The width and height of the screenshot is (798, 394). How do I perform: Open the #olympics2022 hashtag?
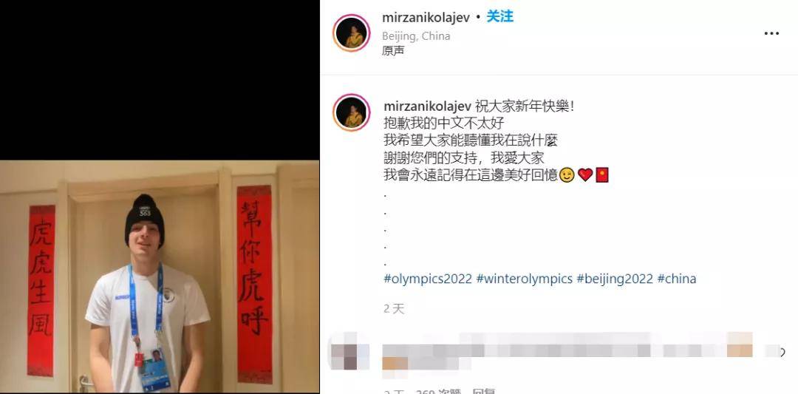click(428, 279)
